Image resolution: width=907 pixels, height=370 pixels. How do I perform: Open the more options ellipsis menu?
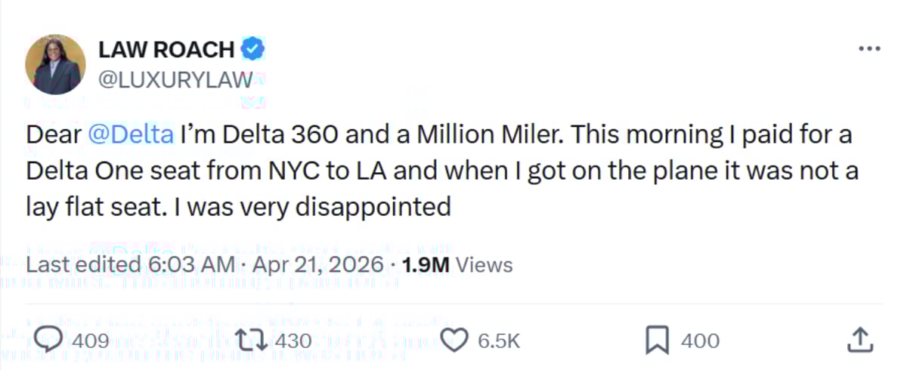(869, 49)
